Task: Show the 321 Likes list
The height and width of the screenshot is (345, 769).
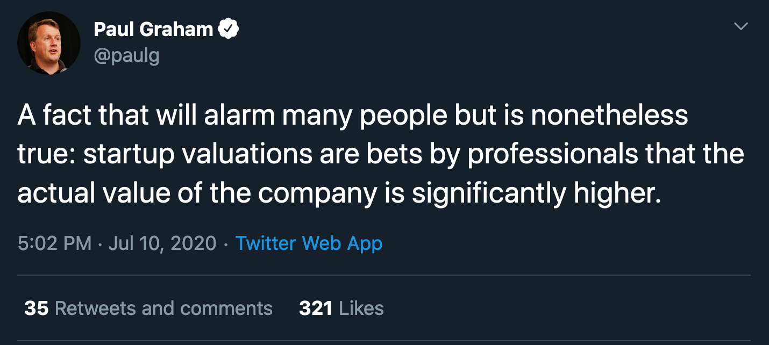Action: [341, 308]
